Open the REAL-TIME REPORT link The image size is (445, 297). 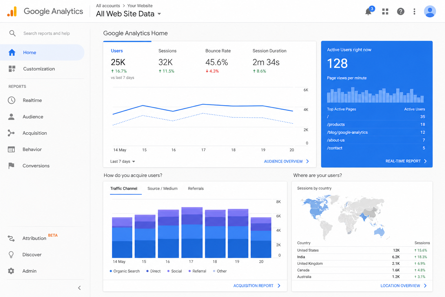pos(403,161)
